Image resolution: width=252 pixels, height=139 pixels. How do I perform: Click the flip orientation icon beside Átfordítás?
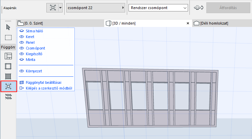(199, 8)
